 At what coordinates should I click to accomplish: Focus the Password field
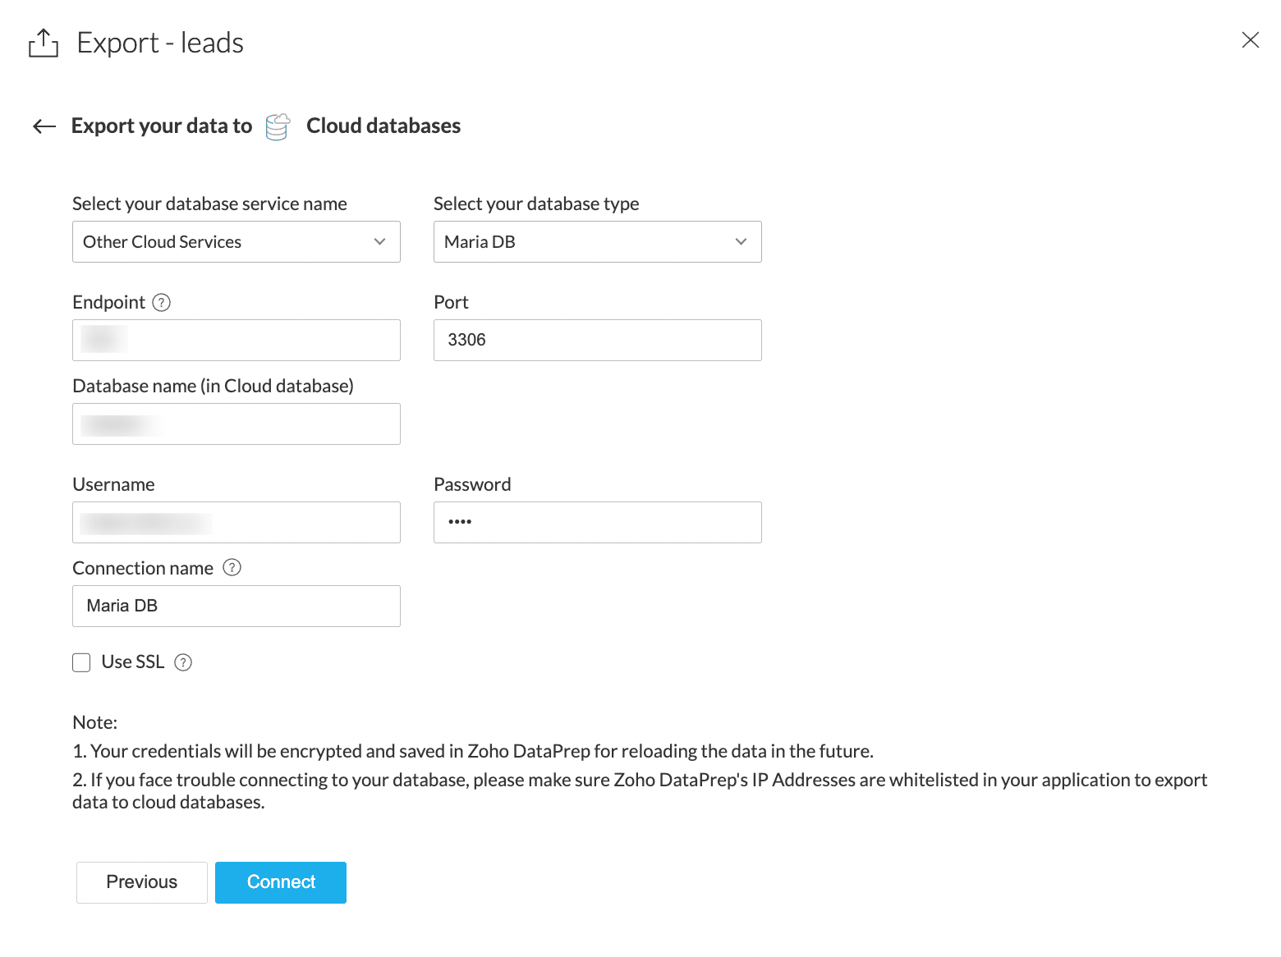point(597,523)
